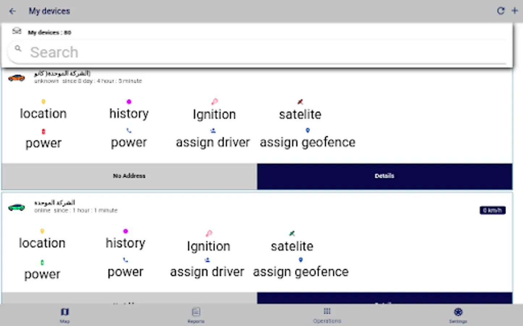Tap satelite on the orange car device
This screenshot has width=523, height=326.
[300, 110]
